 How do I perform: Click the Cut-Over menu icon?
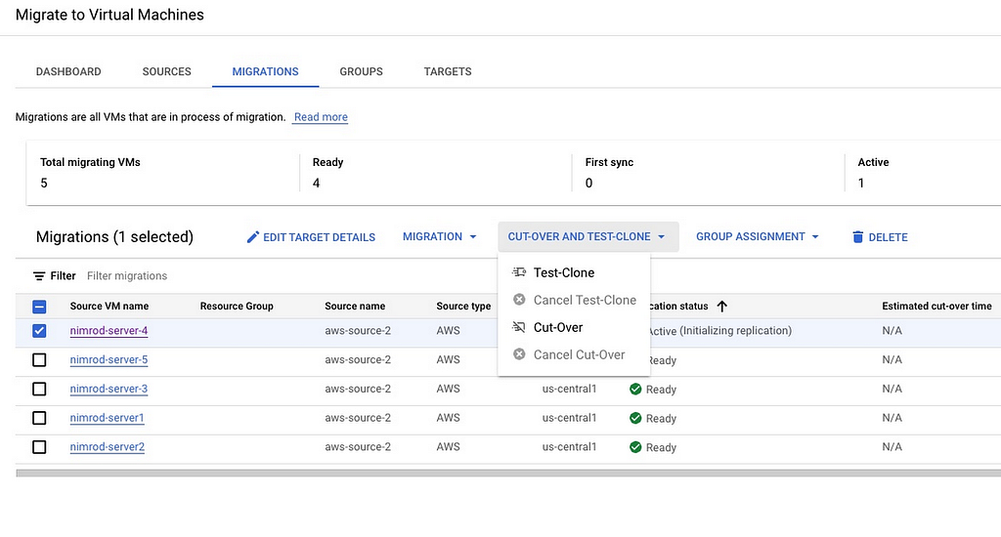point(519,327)
